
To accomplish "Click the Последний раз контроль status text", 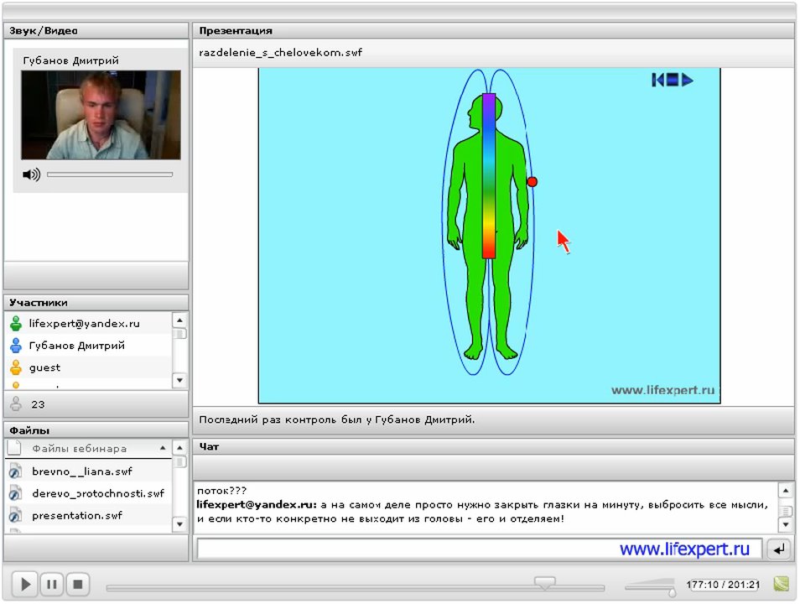I will tap(337, 419).
